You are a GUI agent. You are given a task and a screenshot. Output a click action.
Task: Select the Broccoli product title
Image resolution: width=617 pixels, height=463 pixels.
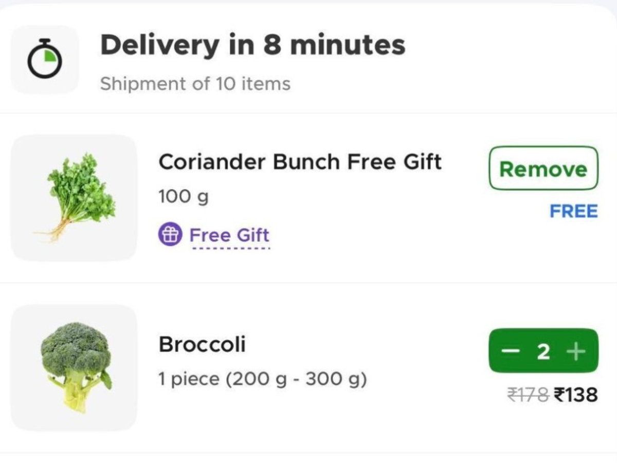(202, 344)
